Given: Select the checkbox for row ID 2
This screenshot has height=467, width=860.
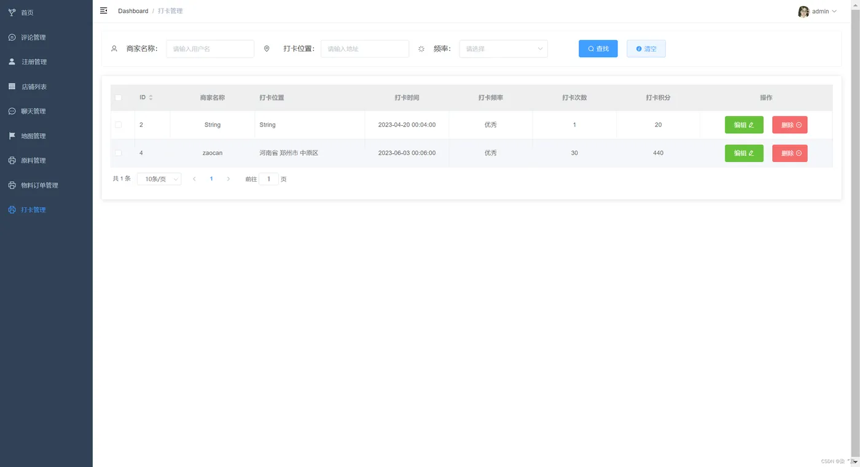Looking at the screenshot, I should (x=119, y=125).
